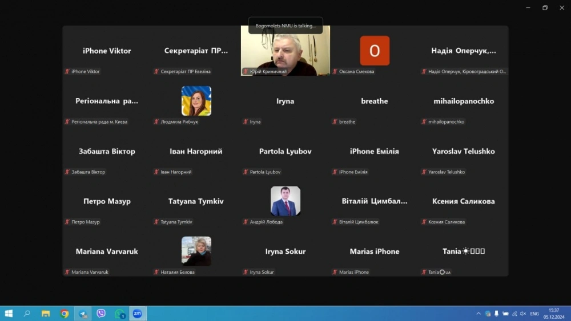Viewport: 571px width, 321px height.
Task: Click muted mic icon for mihailopanochko
Action: (x=424, y=122)
